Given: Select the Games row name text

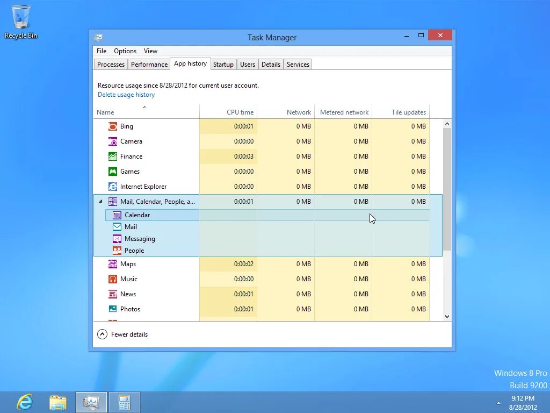Looking at the screenshot, I should [130, 172].
